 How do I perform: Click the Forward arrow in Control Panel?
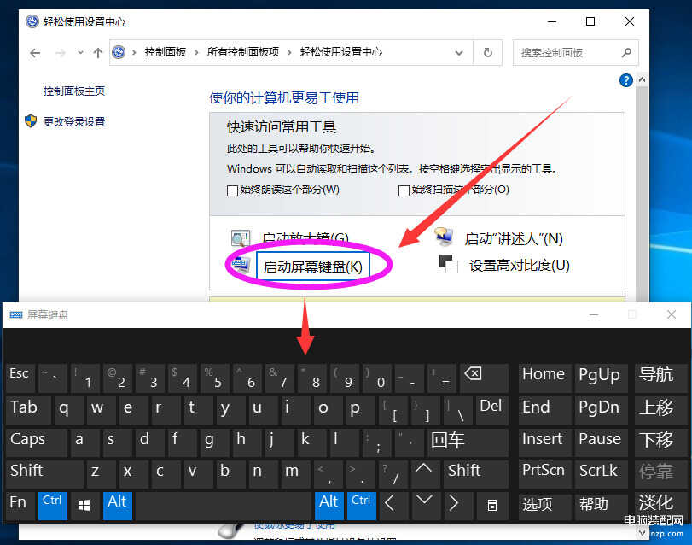(x=60, y=53)
